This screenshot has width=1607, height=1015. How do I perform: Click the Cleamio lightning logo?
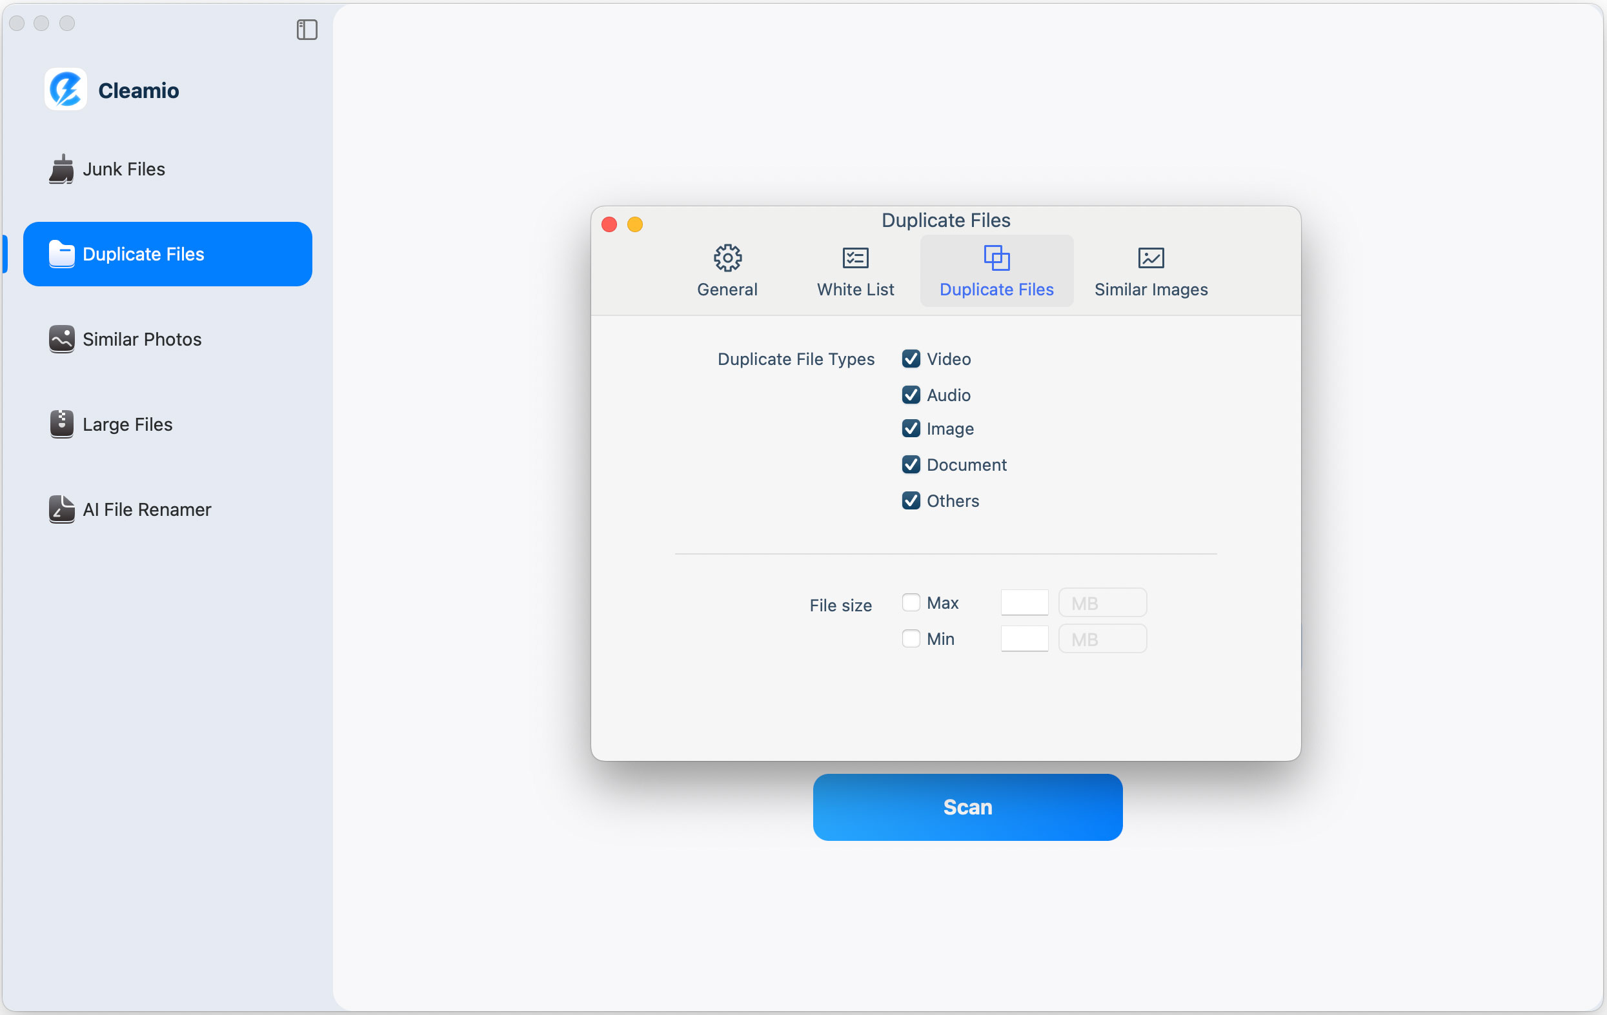[65, 90]
